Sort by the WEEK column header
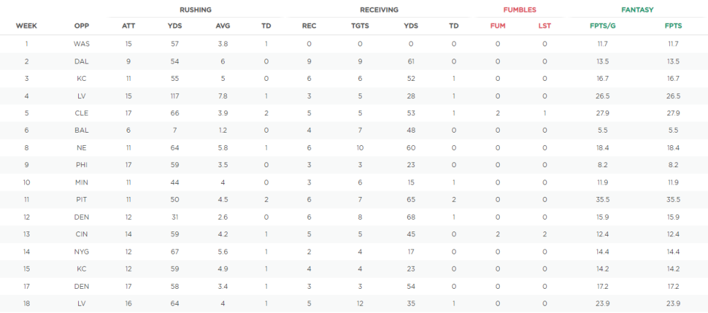This screenshot has height=313, width=708. [x=26, y=26]
